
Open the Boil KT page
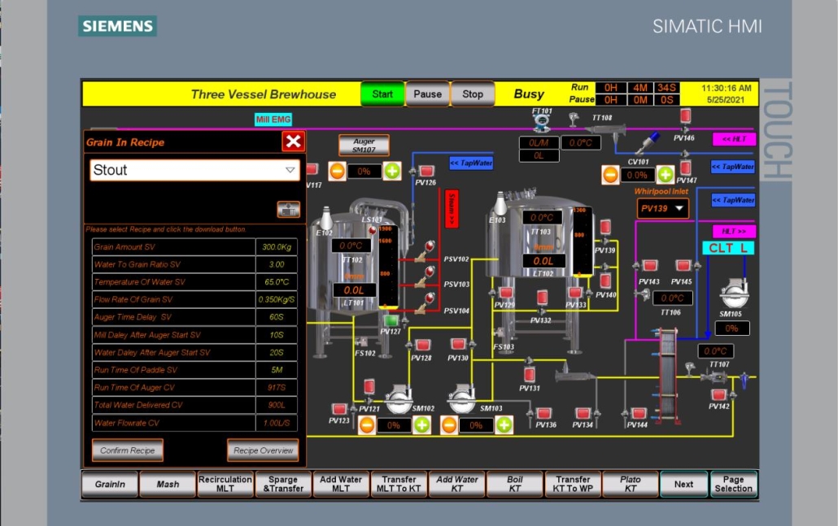pos(515,485)
